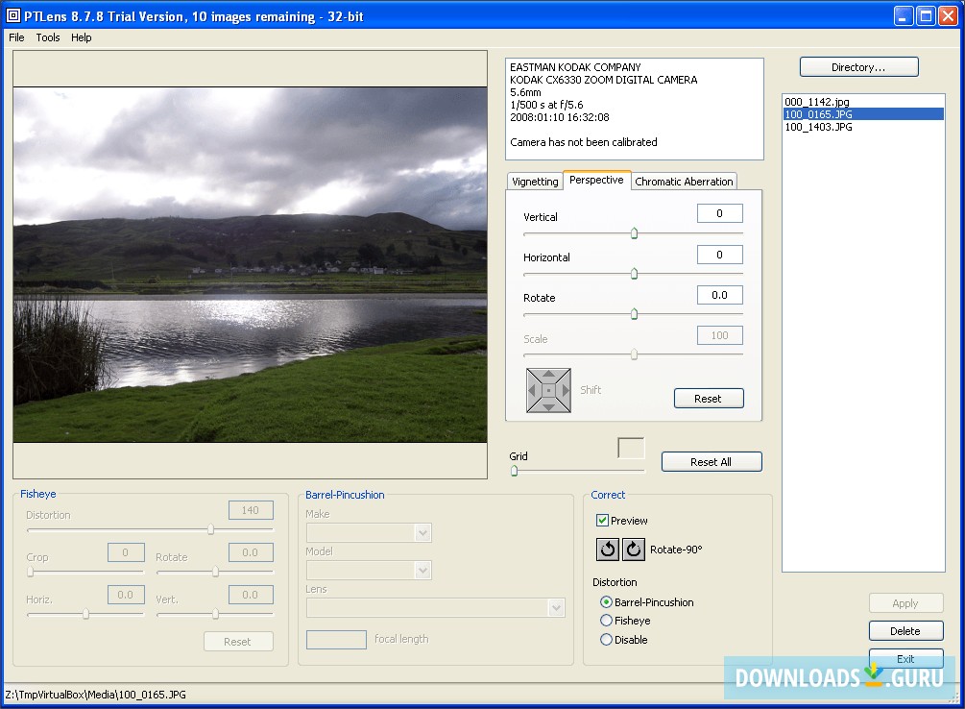This screenshot has width=965, height=709.
Task: Click the Fisheye Horiz. value field
Action: (126, 595)
